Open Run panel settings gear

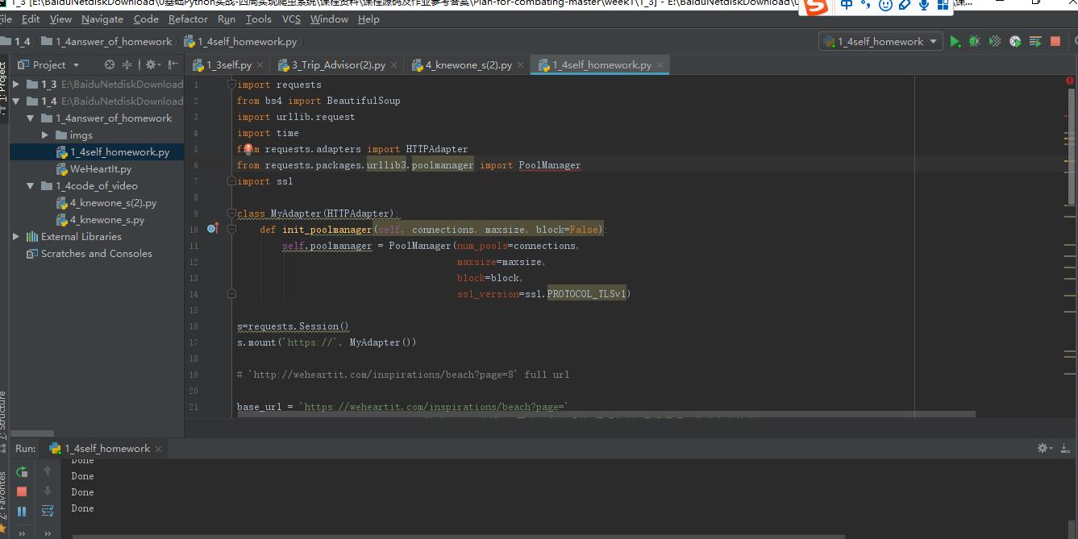coord(1044,448)
